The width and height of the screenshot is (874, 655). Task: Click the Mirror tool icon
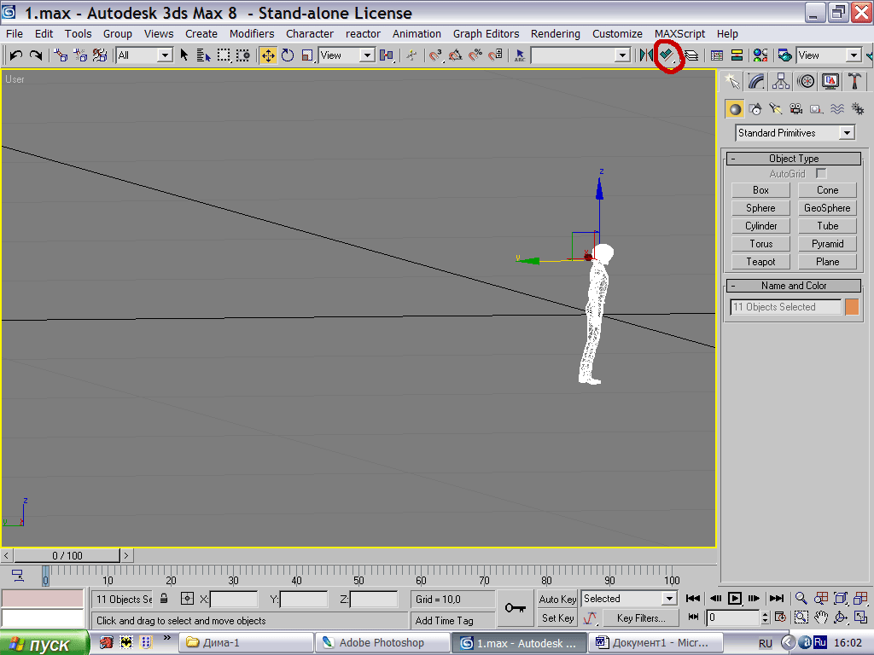tap(647, 55)
